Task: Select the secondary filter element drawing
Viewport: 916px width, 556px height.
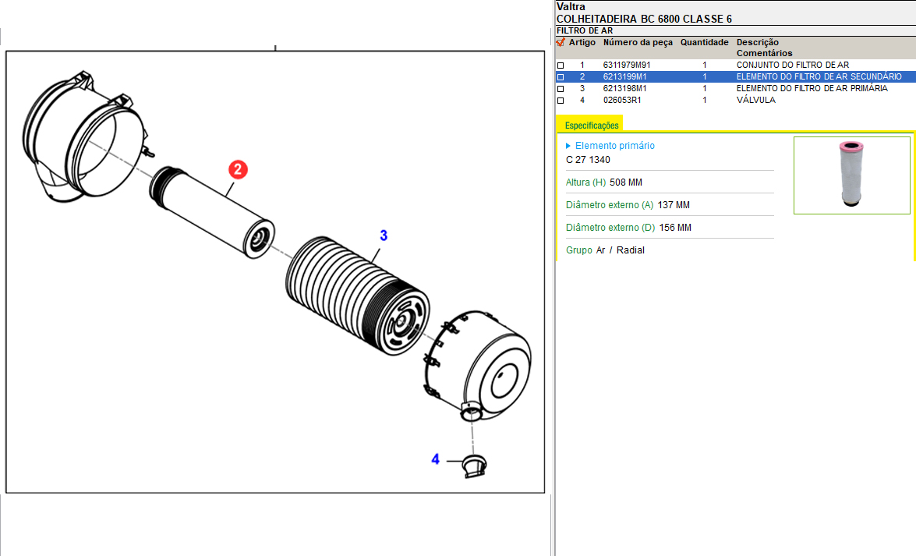Action: point(212,211)
